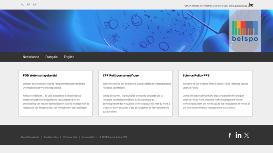Open the English menu item
The height and width of the screenshot is (153, 273).
69,57
